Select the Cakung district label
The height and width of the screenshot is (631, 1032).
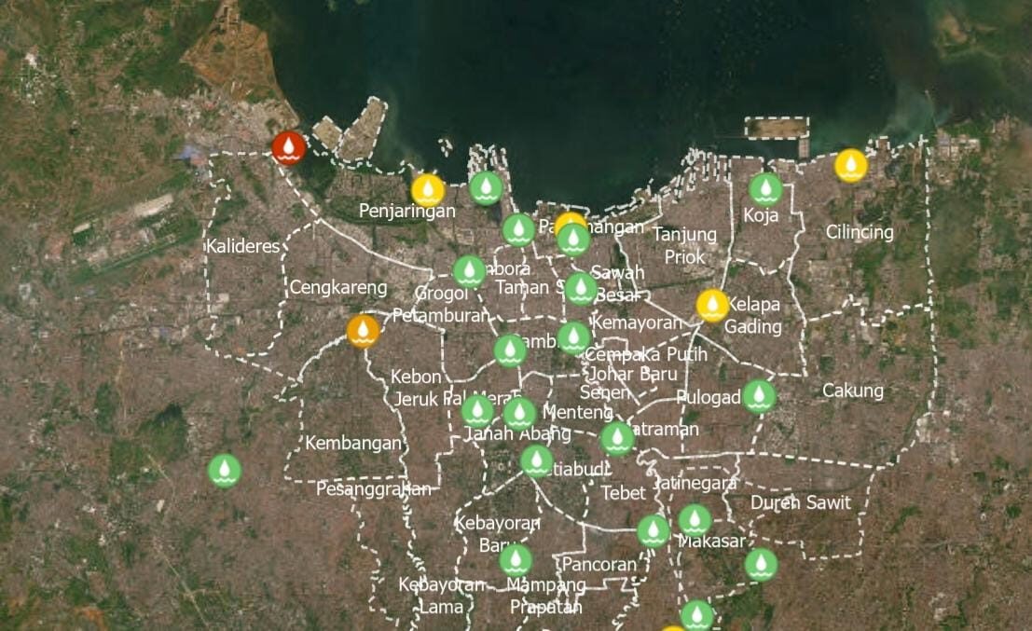point(853,391)
